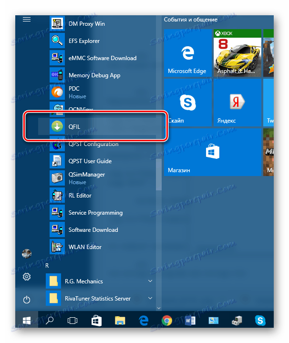Open File Explorer on the taskbar
The image size is (289, 343).
pos(120,321)
